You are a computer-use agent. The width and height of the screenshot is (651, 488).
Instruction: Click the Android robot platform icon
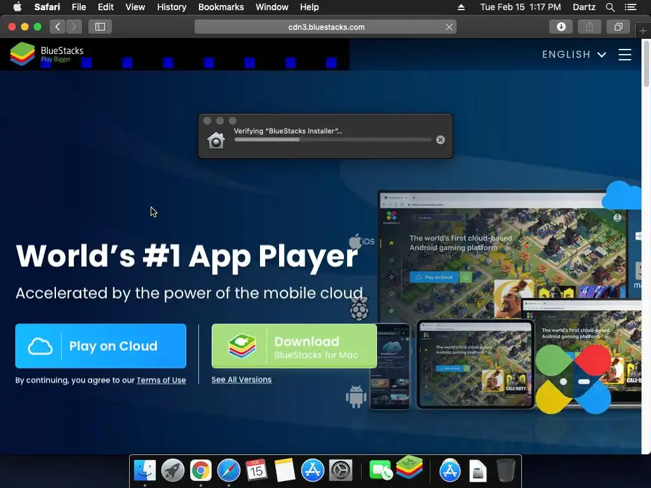pyautogui.click(x=356, y=396)
